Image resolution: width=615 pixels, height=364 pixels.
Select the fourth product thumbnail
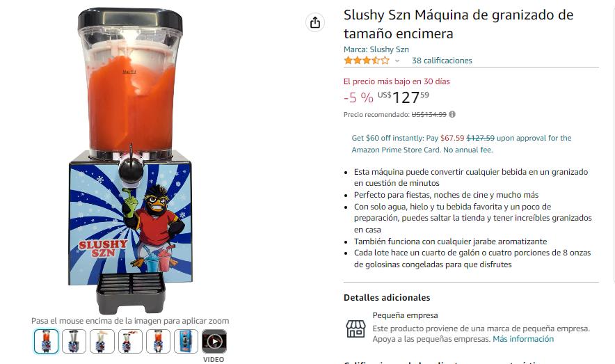point(130,341)
